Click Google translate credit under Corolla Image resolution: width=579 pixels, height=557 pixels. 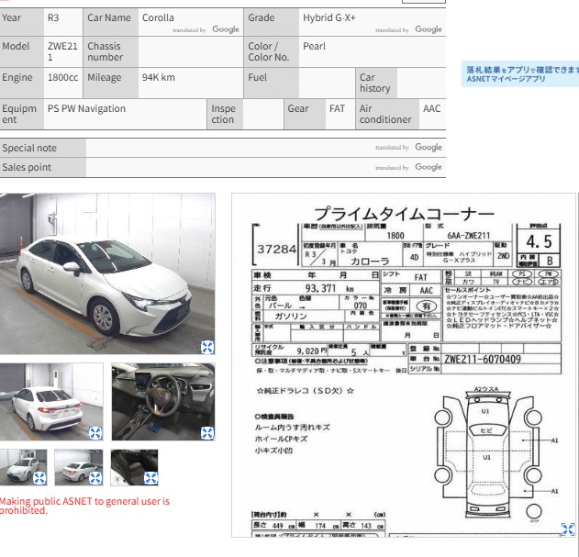tap(206, 29)
